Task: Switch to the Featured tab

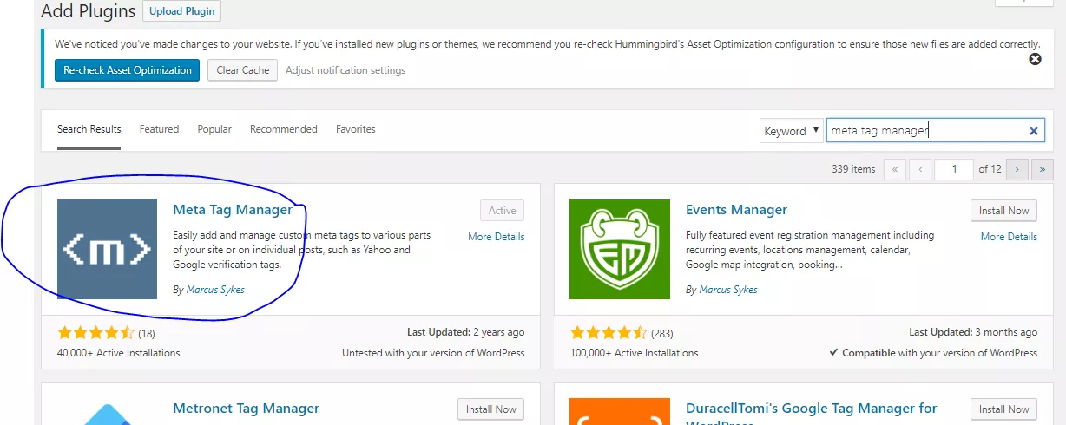Action: (159, 129)
